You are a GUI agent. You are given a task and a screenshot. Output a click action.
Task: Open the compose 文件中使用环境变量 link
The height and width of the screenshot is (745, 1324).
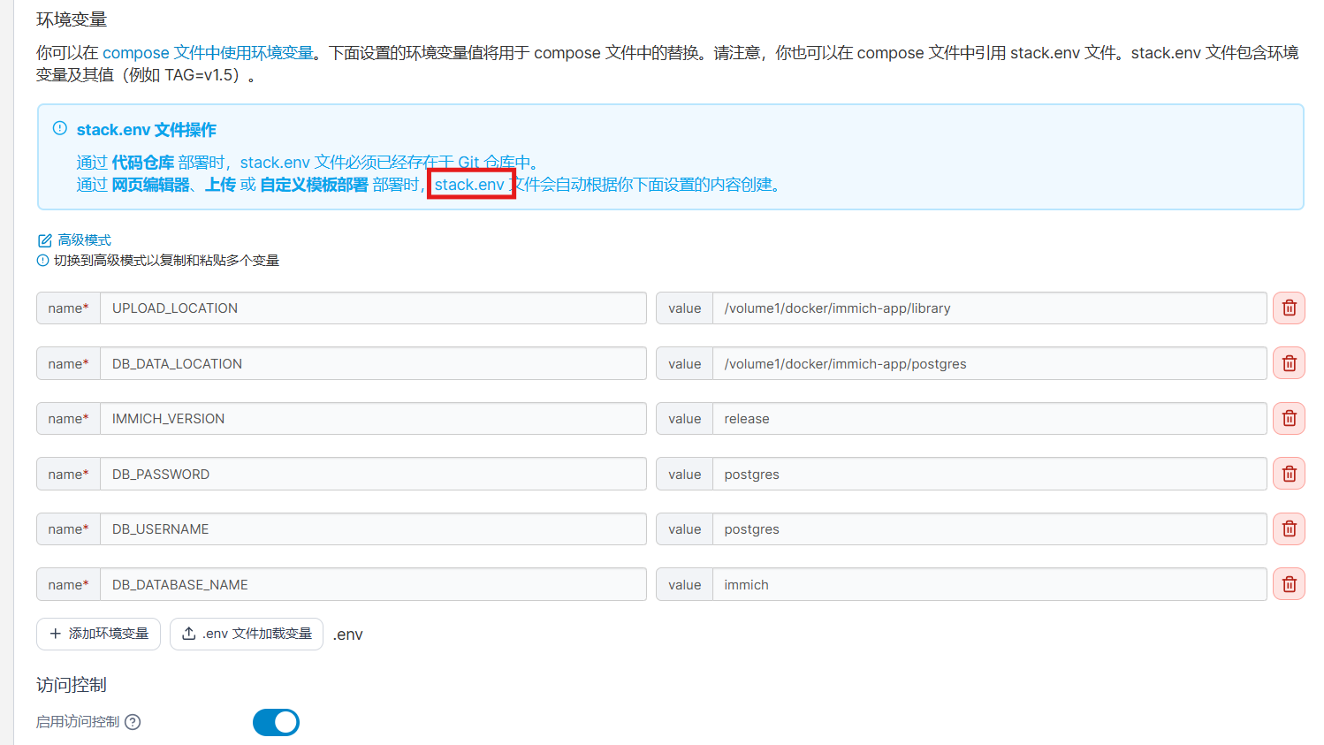coord(208,53)
